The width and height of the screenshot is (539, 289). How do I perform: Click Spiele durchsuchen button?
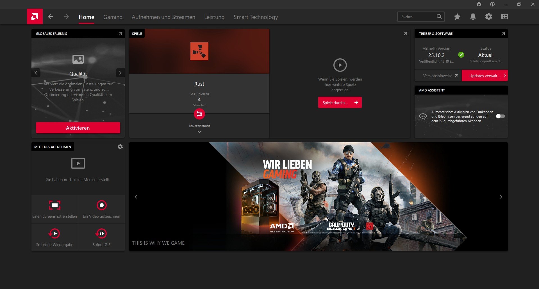click(340, 102)
